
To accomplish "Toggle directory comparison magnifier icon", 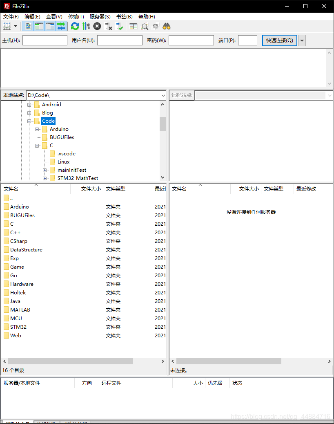I will pos(145,26).
